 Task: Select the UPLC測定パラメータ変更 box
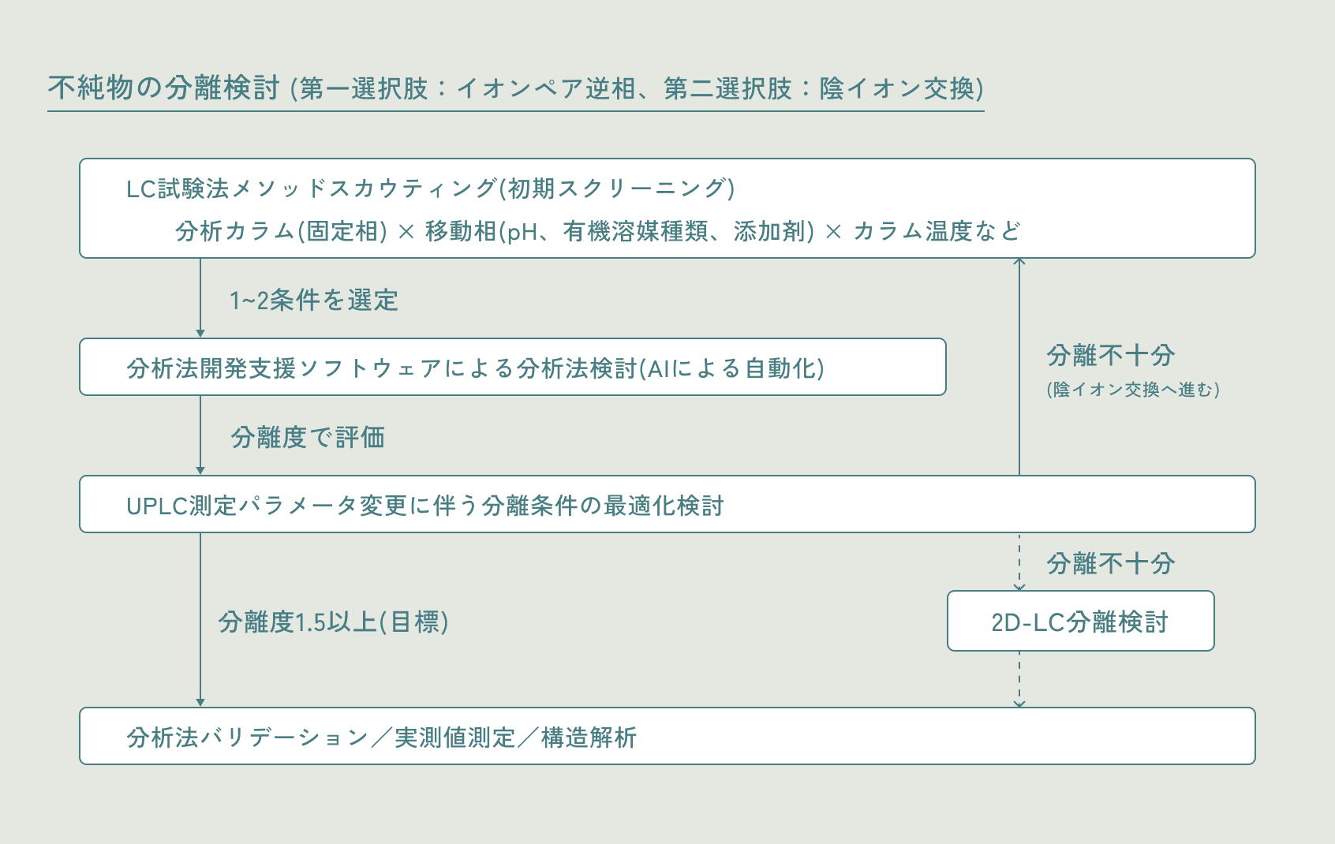[667, 504]
